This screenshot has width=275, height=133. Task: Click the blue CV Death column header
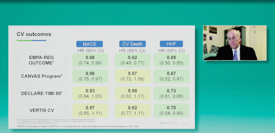click(x=132, y=44)
